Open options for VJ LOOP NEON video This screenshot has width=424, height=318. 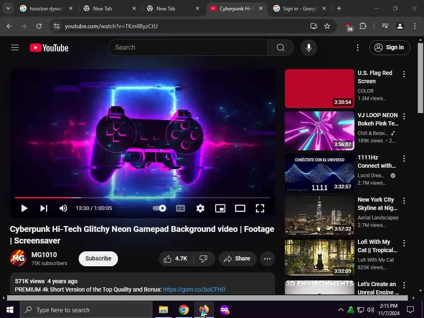click(404, 116)
